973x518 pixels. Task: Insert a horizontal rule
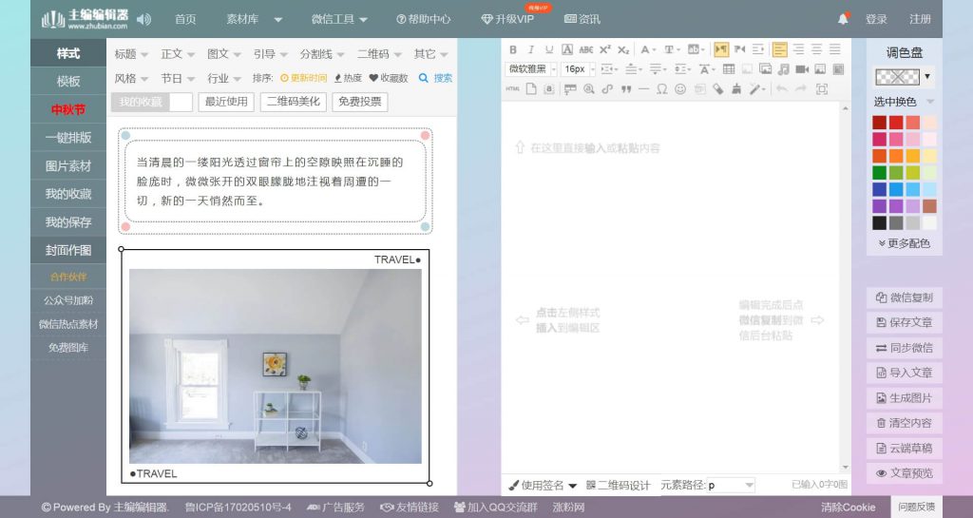(x=643, y=89)
